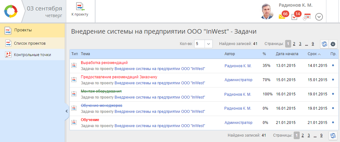Collapse the left sidebar panel arrow

pyautogui.click(x=67, y=111)
